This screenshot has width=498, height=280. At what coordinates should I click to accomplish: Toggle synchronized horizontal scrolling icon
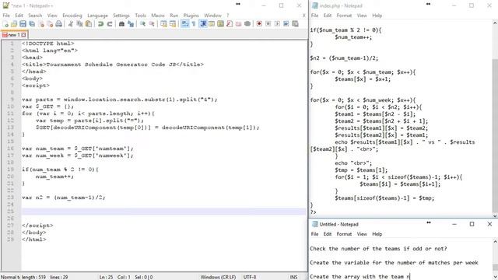click(173, 24)
